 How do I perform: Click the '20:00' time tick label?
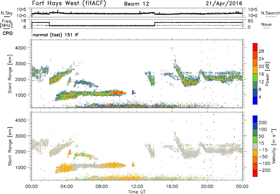point(207,187)
